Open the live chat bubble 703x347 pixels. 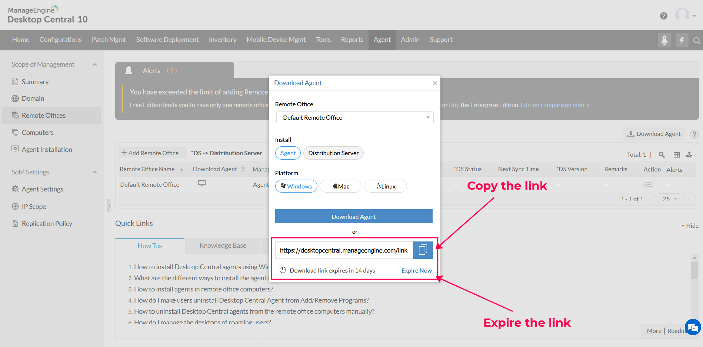click(x=693, y=327)
